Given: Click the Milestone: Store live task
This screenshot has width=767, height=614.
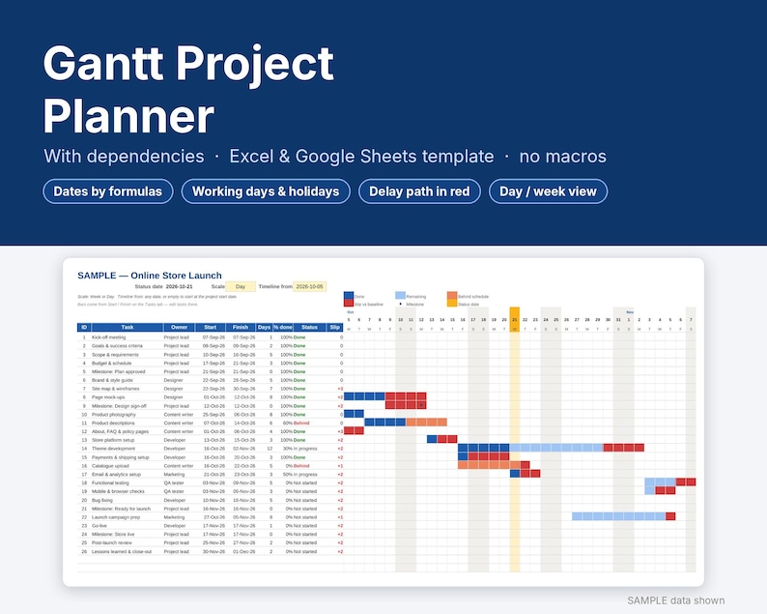Looking at the screenshot, I should (x=112, y=534).
